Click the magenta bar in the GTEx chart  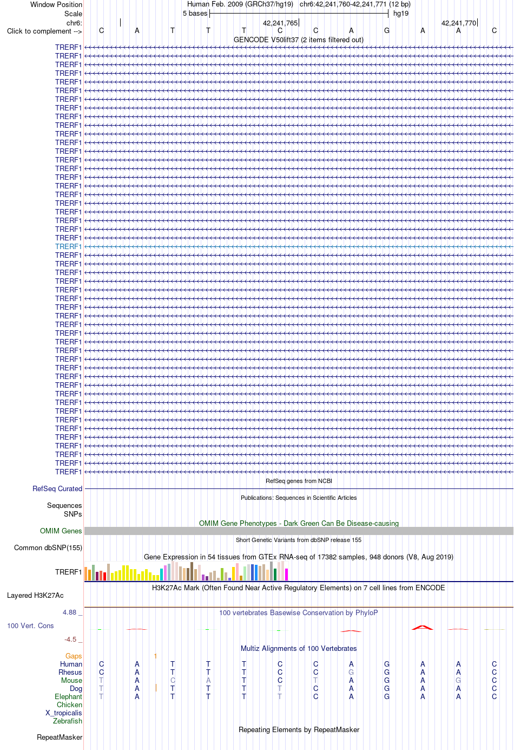pos(287,575)
